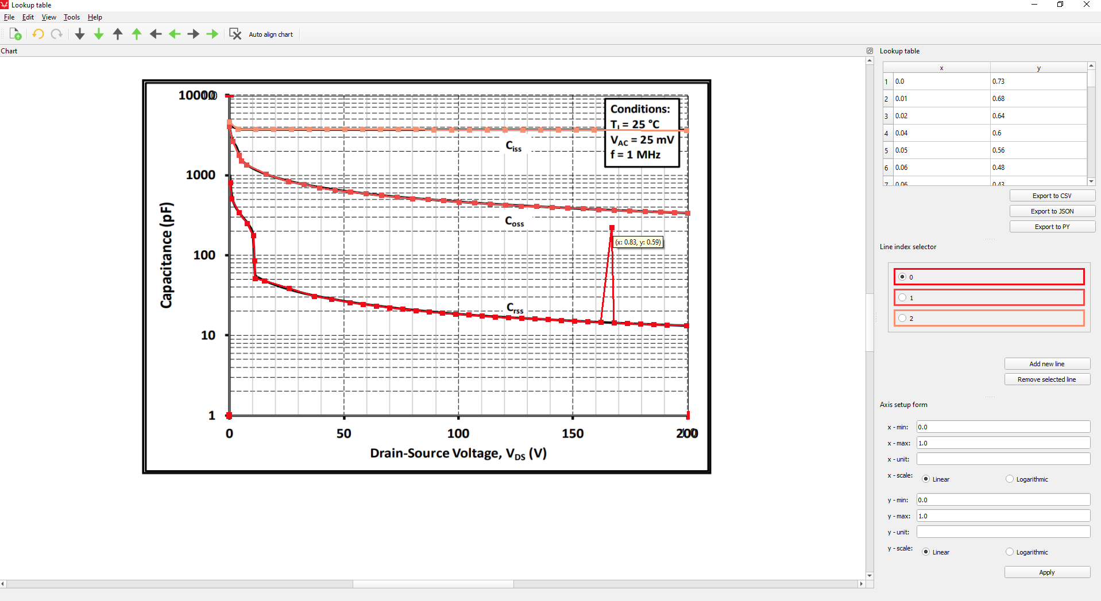Click the green right arrow toolbar icon
1101x601 pixels.
click(213, 34)
